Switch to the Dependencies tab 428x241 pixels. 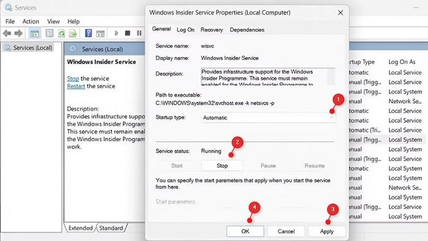[x=247, y=30]
